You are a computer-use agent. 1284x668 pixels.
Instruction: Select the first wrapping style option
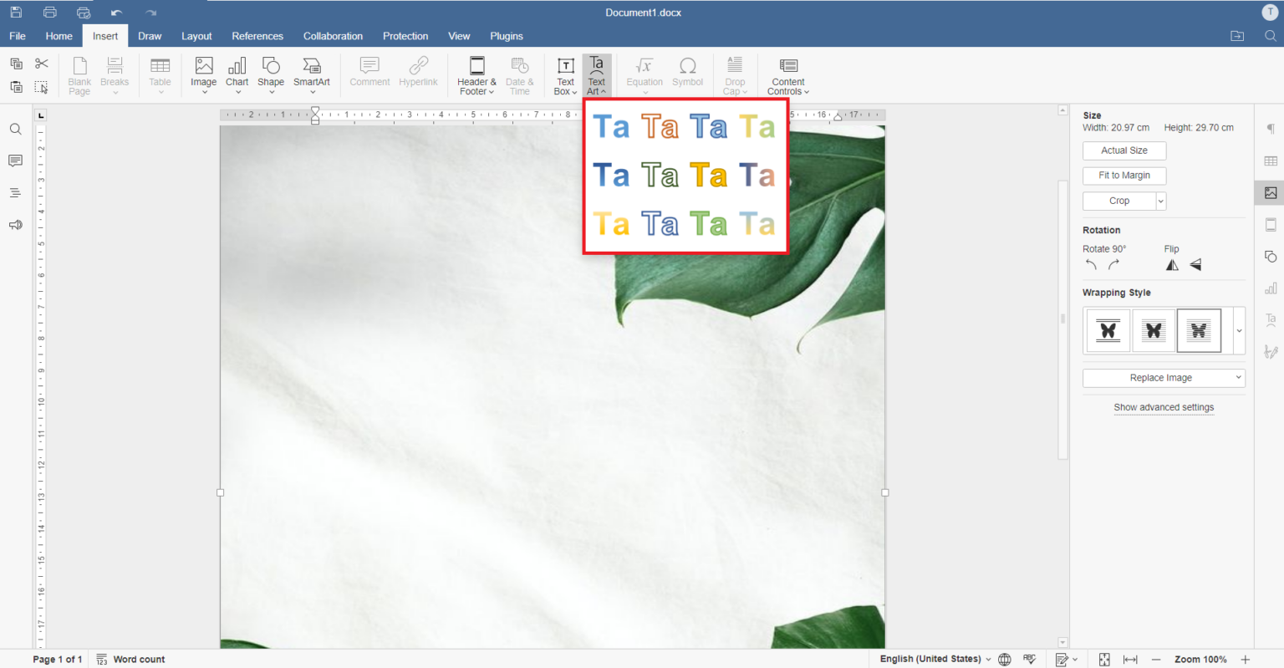click(1108, 329)
